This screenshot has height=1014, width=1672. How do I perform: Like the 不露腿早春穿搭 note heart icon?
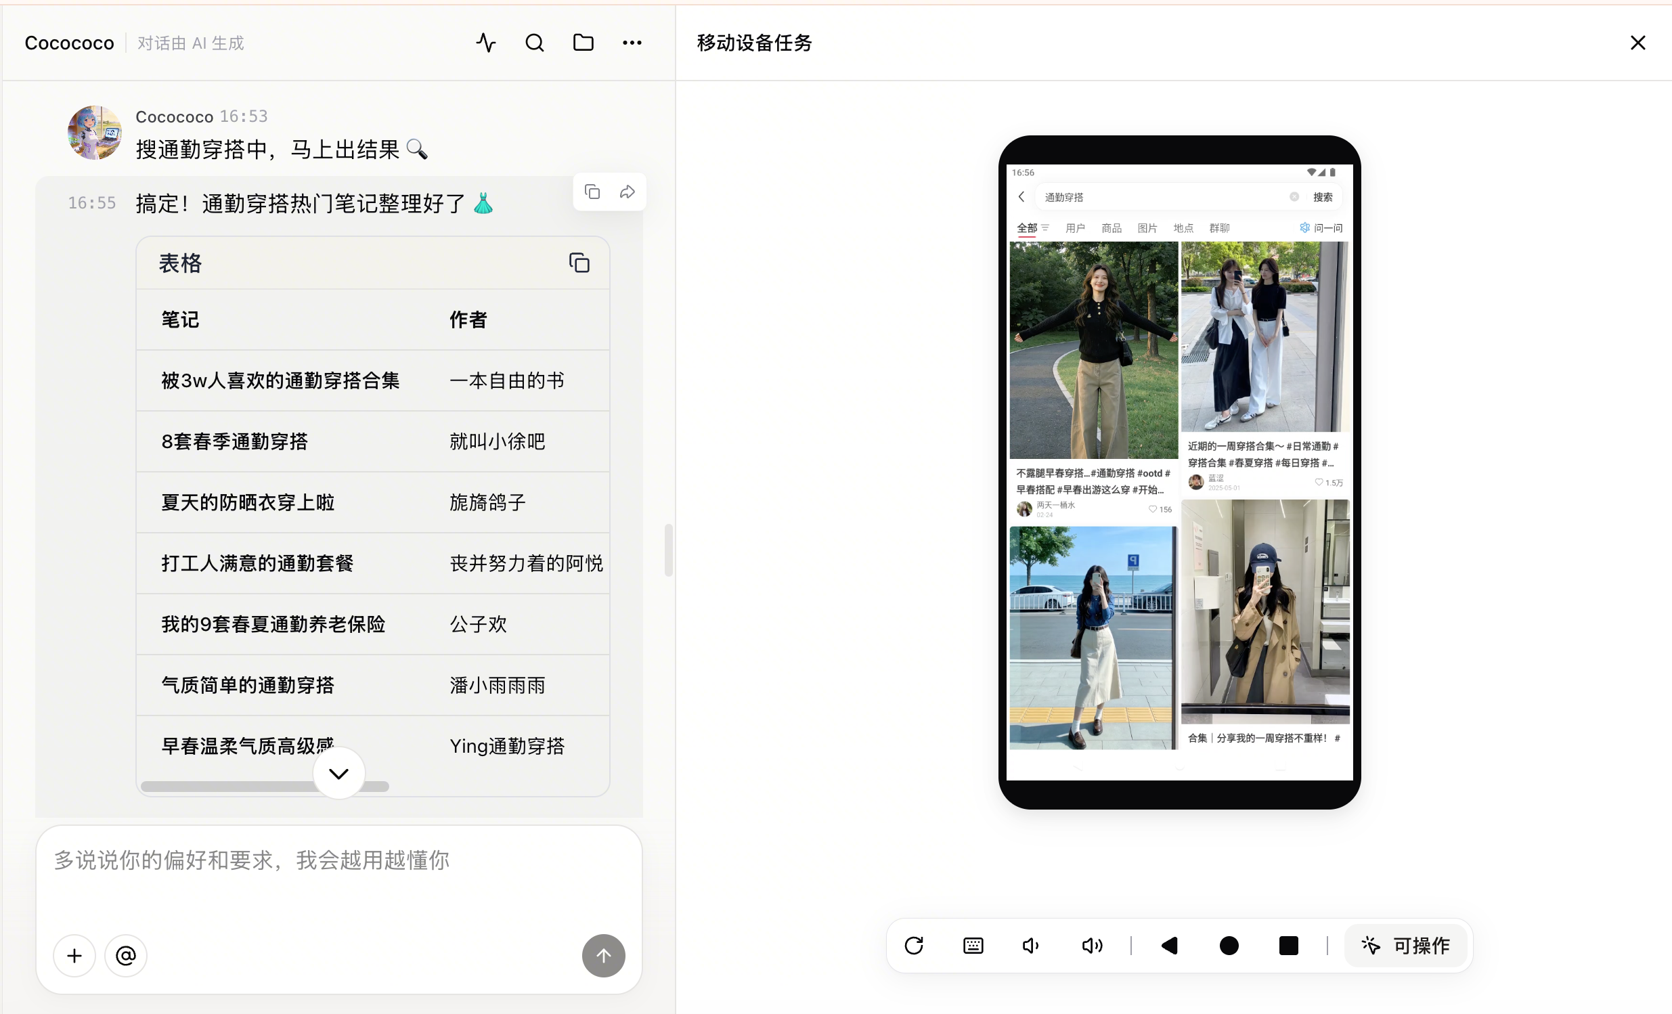click(x=1152, y=509)
